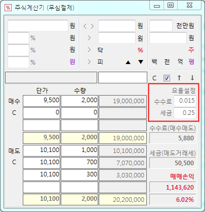205x212 pixels.
Task: Click the 수수료 rate field 0.015
Action: click(x=185, y=101)
